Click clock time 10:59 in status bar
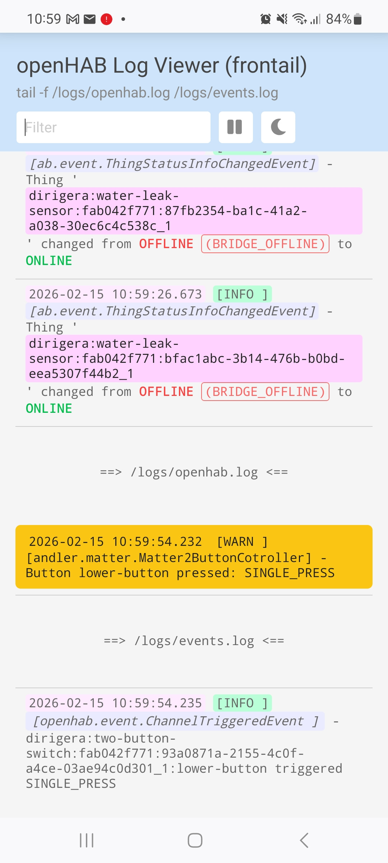 pyautogui.click(x=44, y=19)
